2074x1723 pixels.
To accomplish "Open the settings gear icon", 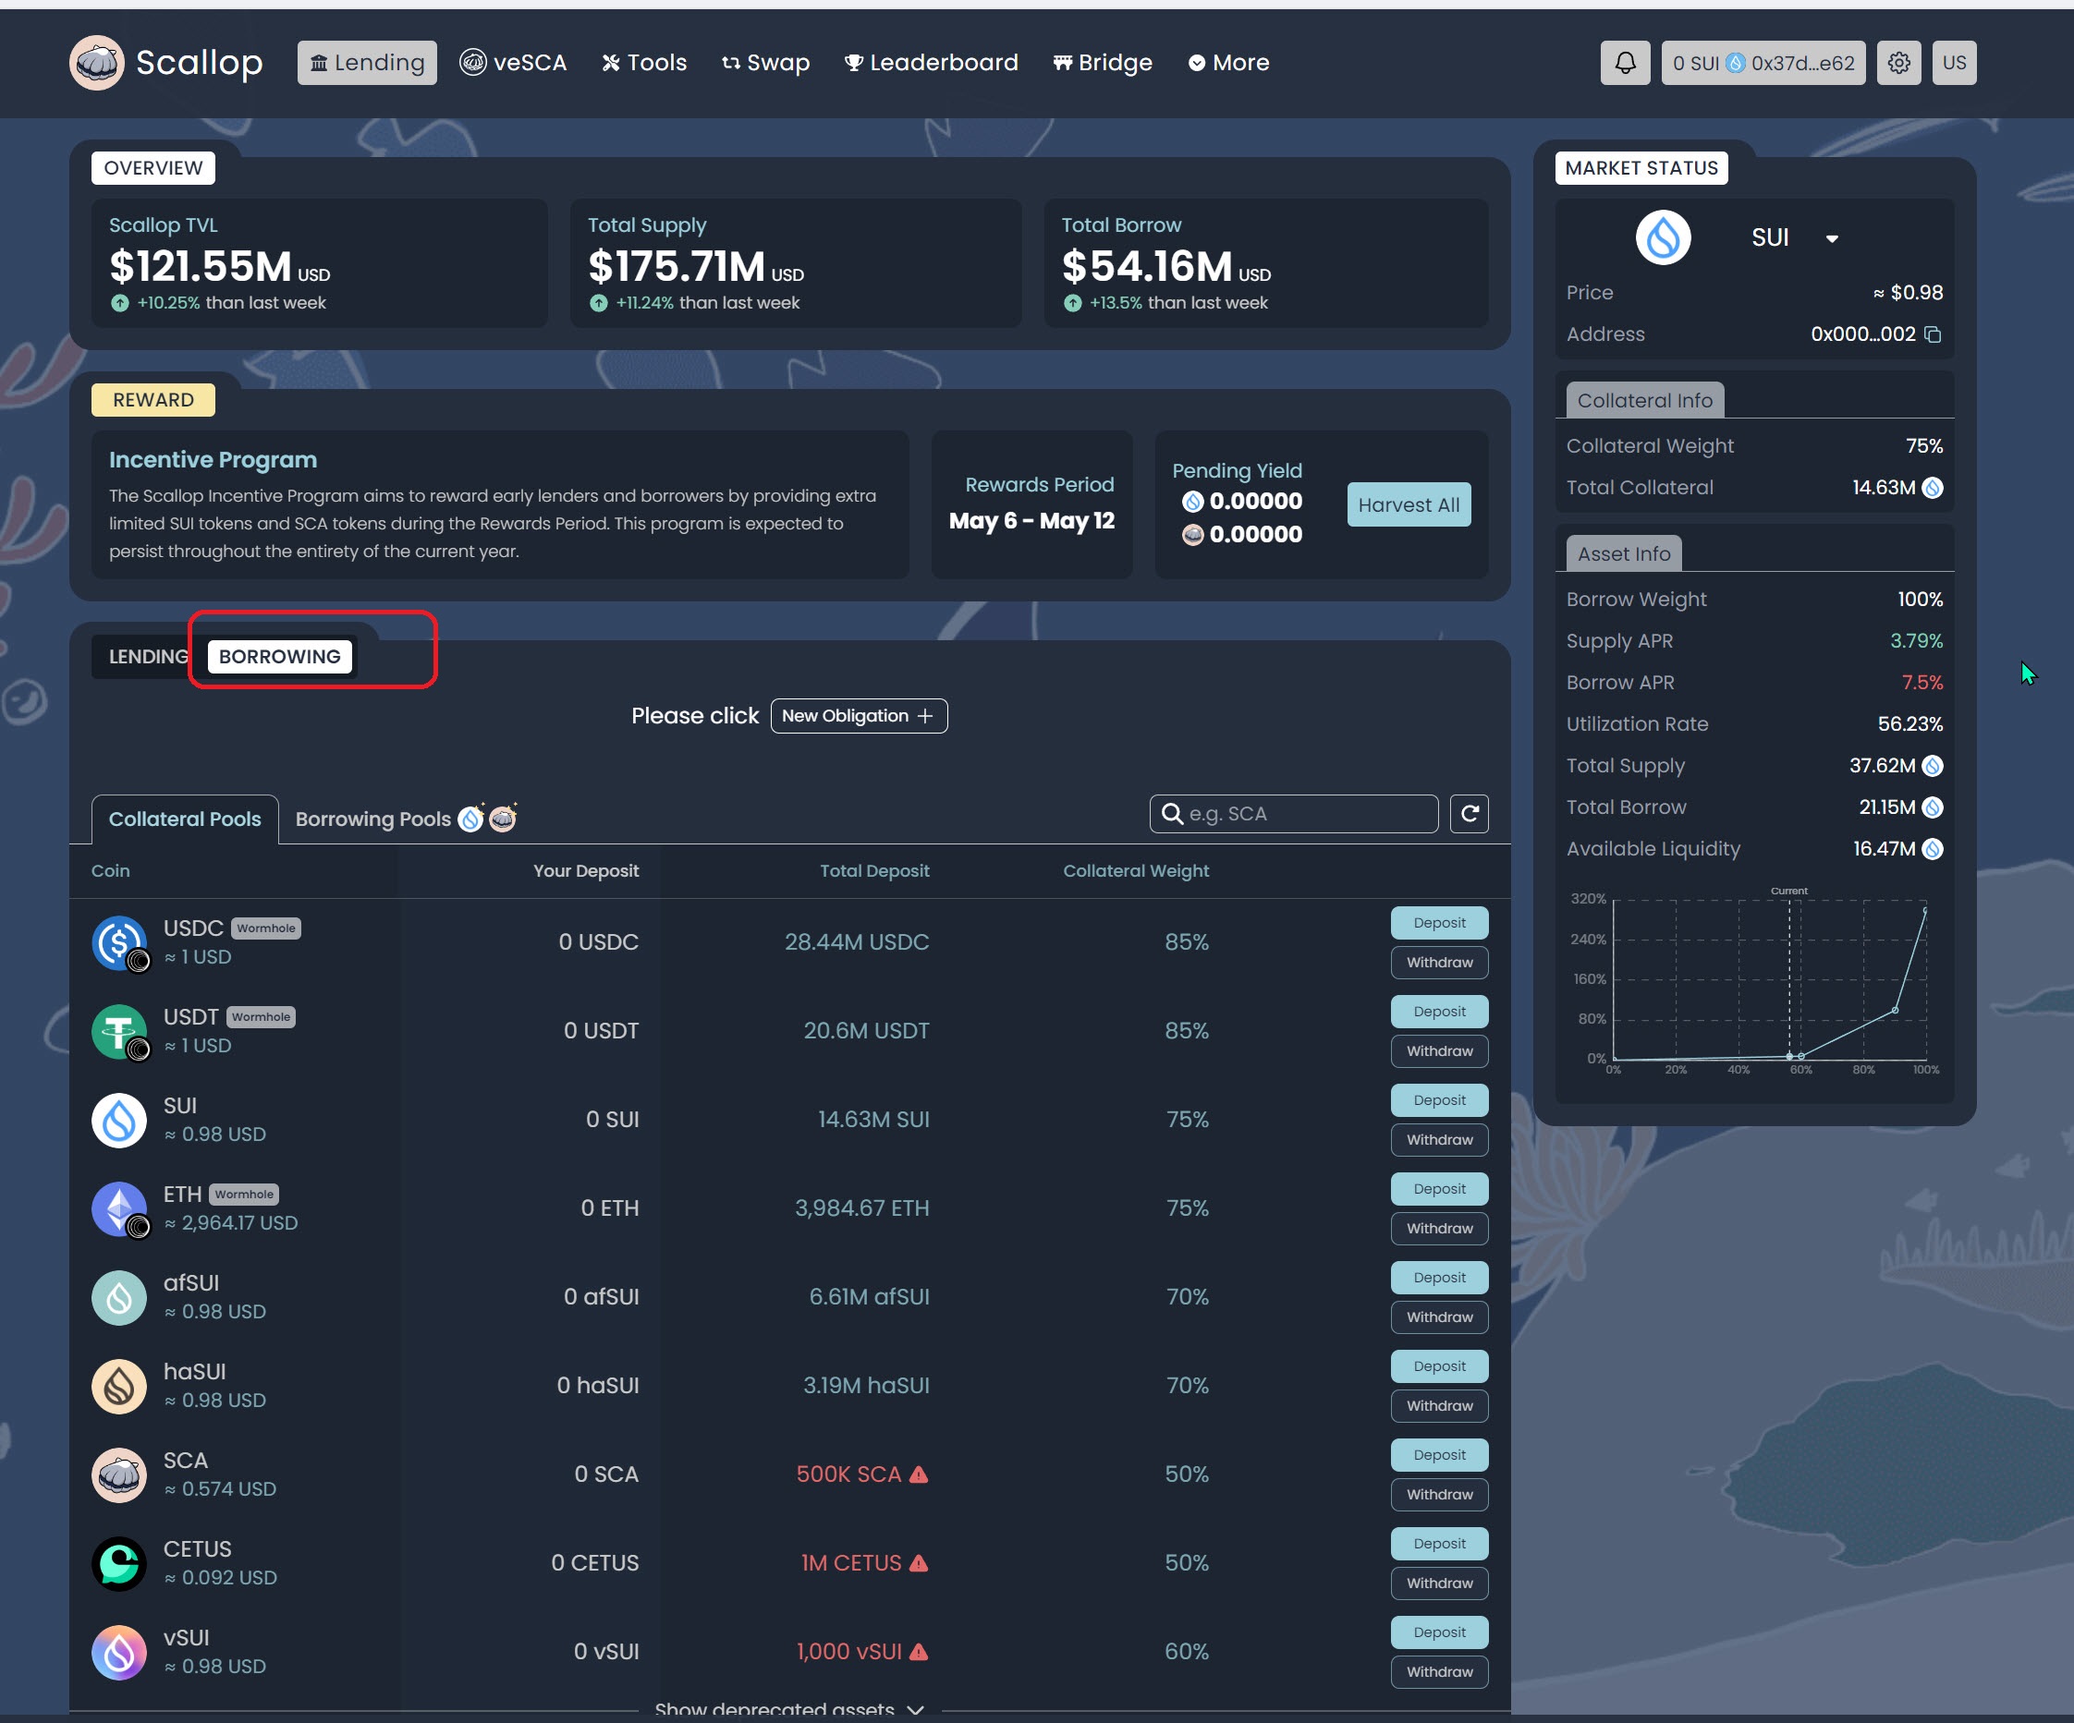I will click(1897, 63).
